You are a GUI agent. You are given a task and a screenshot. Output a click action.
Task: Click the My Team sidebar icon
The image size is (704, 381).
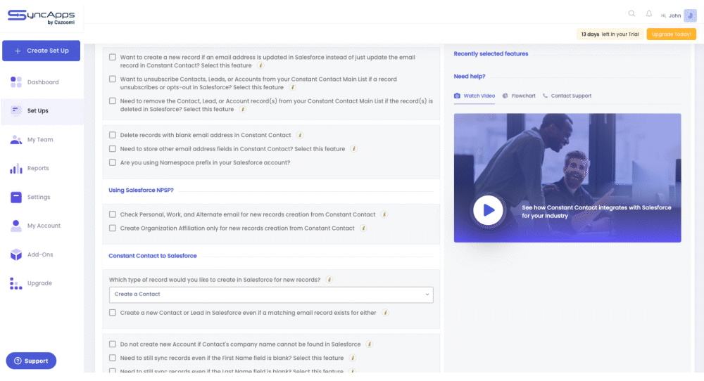[16, 139]
